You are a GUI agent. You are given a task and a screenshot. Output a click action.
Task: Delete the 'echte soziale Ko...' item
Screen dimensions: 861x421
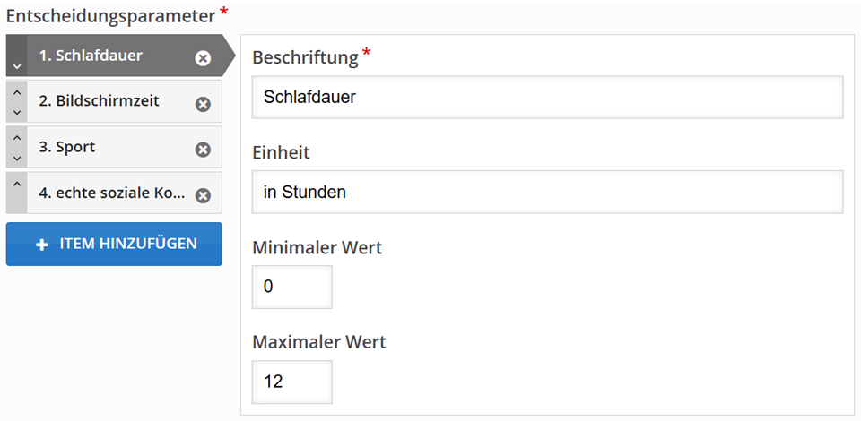[x=203, y=195]
